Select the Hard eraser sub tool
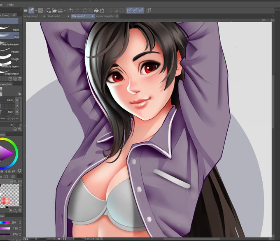This screenshot has width=280, height=241. pos(9,29)
